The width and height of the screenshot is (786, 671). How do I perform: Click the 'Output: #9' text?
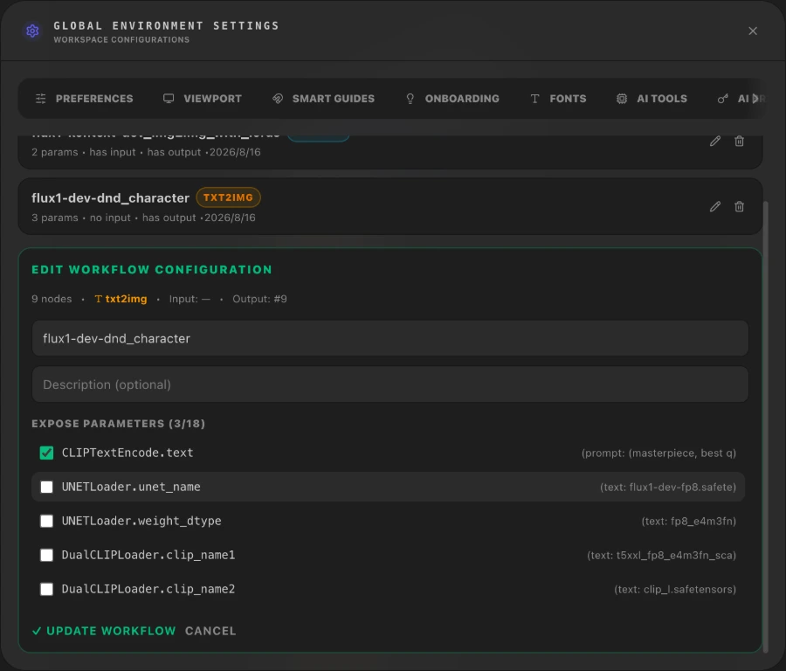(x=259, y=299)
